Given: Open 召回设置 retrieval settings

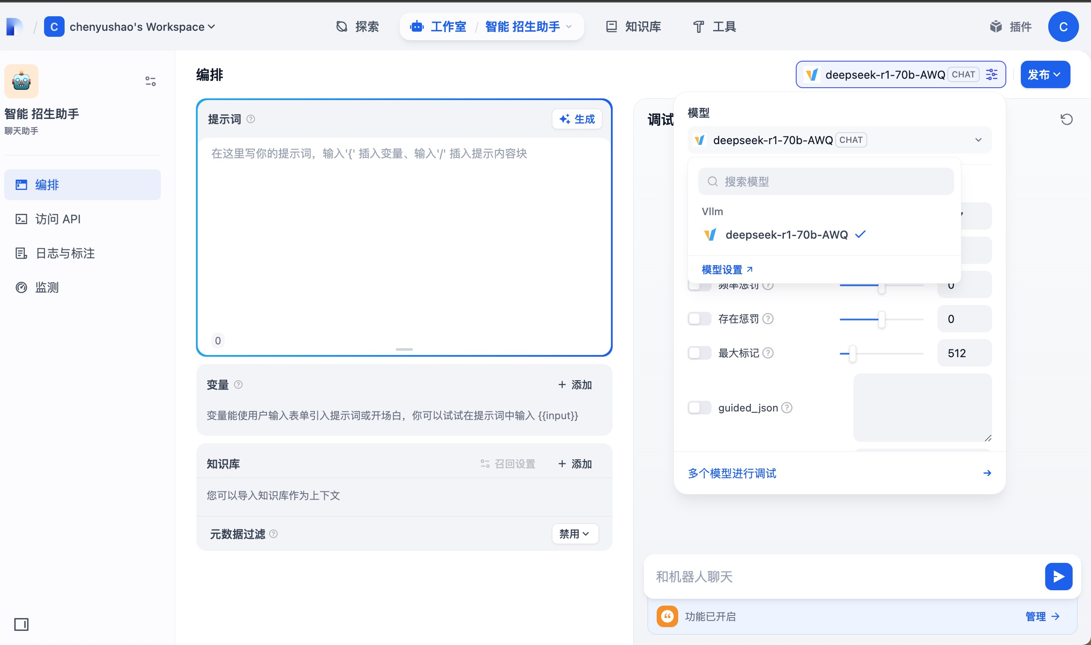Looking at the screenshot, I should pyautogui.click(x=508, y=464).
